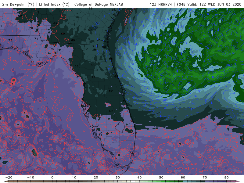This screenshot has width=244, height=183.
Task: Click the -10 label on the color scale
Action: [x=30, y=178]
